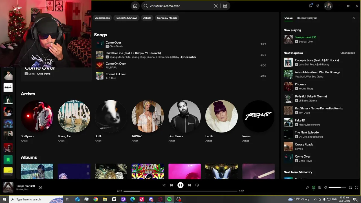This screenshot has width=361, height=203.
Task: Seek on the playback progress bar
Action: (x=180, y=191)
